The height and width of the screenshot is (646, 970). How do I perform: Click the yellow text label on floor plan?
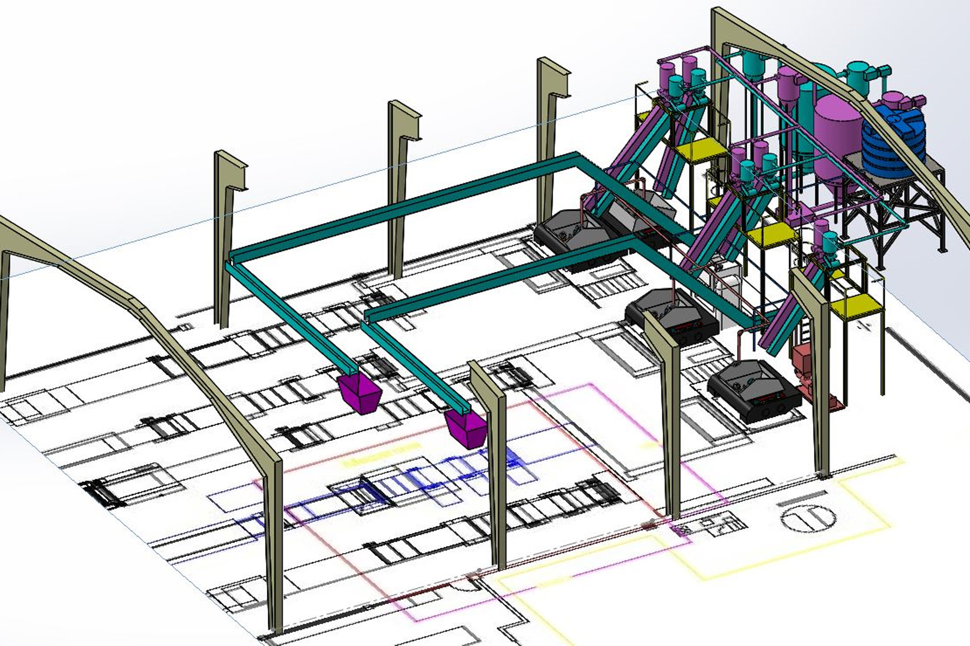[381, 455]
